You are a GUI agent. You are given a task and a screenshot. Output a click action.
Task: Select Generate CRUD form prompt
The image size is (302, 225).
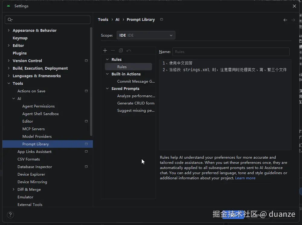point(136,103)
